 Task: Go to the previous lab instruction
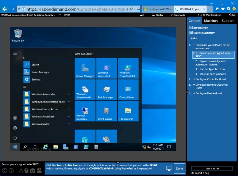(4, 171)
